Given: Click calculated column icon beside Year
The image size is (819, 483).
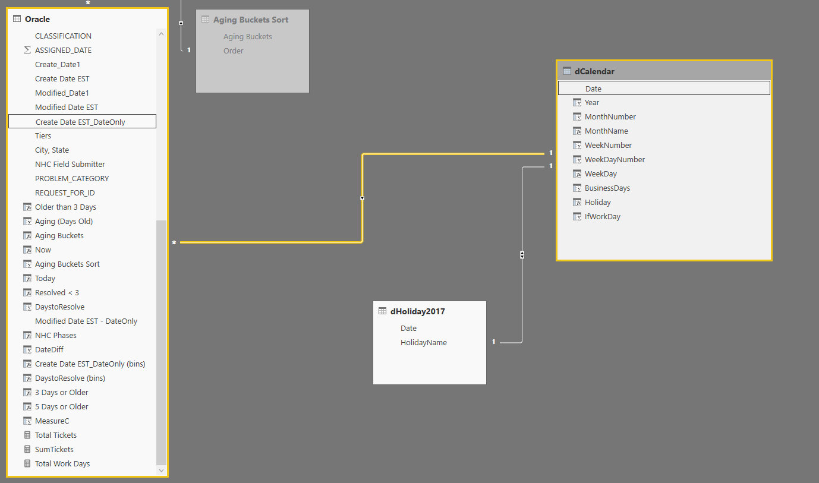Looking at the screenshot, I should point(577,103).
